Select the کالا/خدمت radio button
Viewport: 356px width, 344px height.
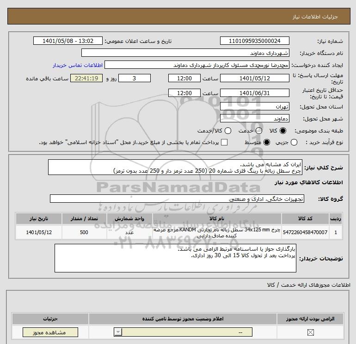pos(228,131)
